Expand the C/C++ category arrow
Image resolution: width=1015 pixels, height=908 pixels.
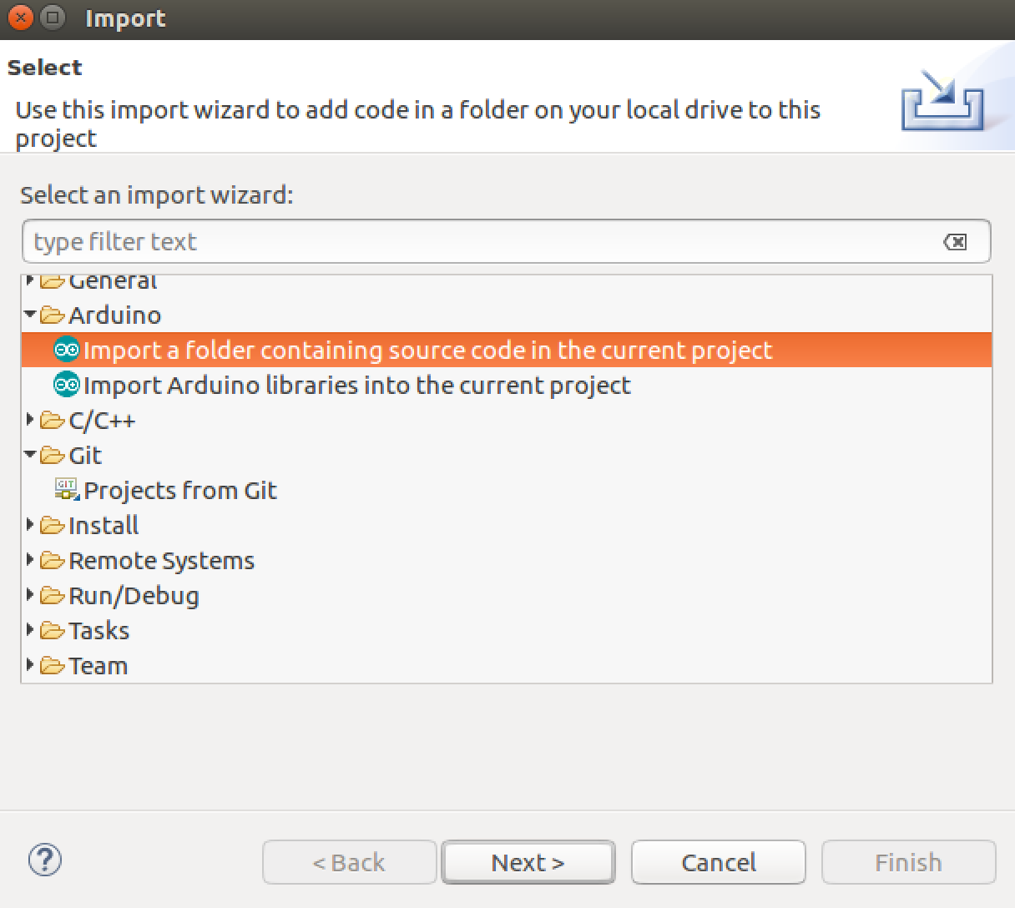point(31,420)
